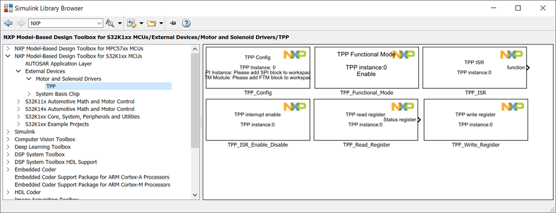Screen dimensions: 556x213
Task: Expand DSP System Toolbox HDL Support node
Action: tap(8, 162)
